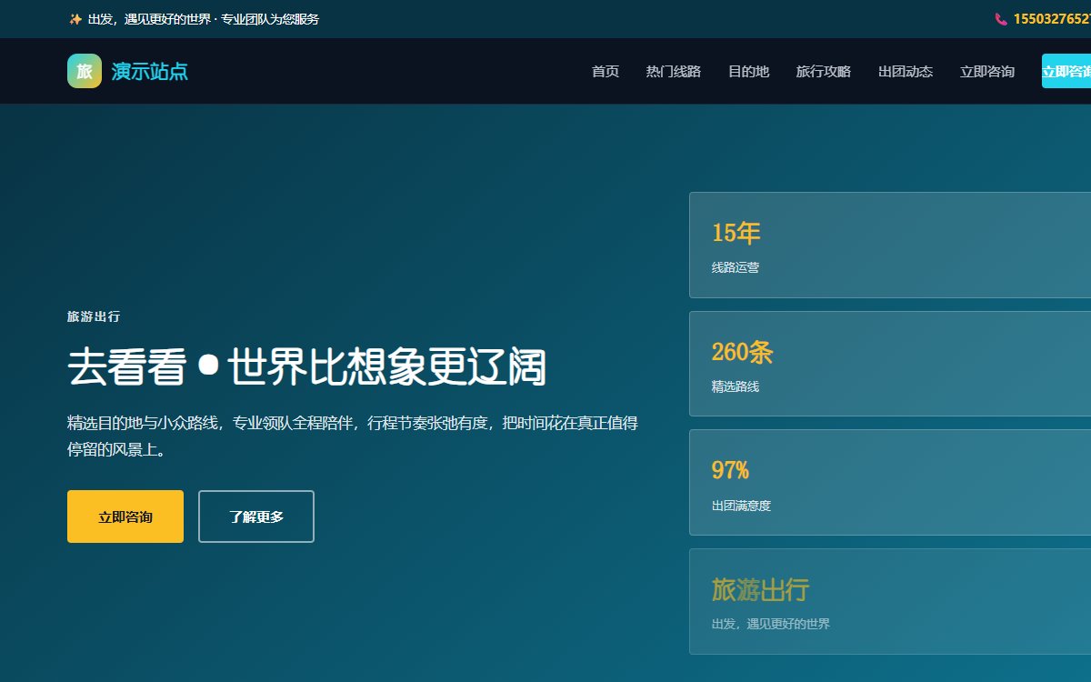Select the 260条 精选路线 card
Viewport: 1091px width, 682px height.
click(x=890, y=364)
